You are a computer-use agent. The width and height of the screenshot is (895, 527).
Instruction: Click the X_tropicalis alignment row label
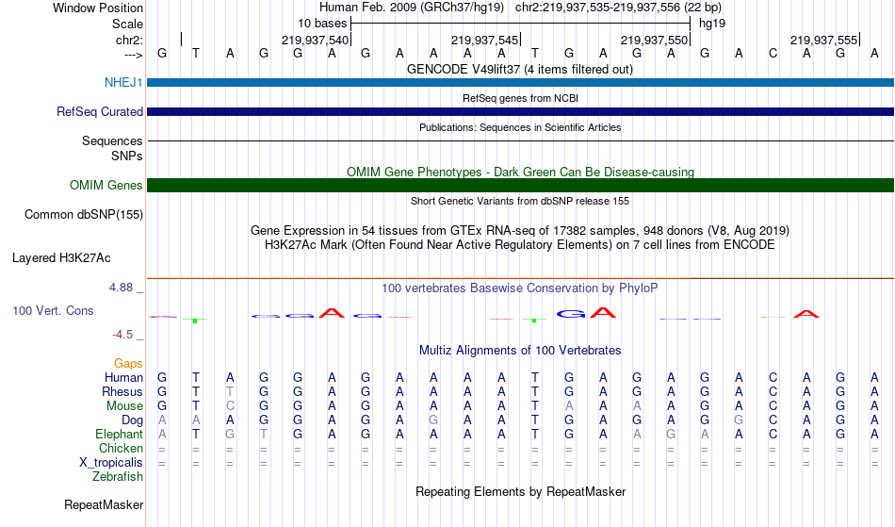click(x=111, y=463)
